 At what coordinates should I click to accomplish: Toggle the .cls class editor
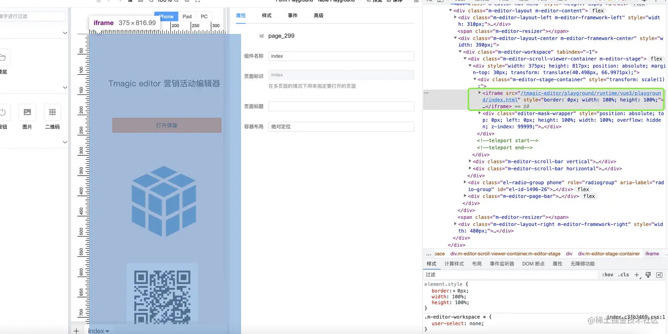tap(623, 274)
